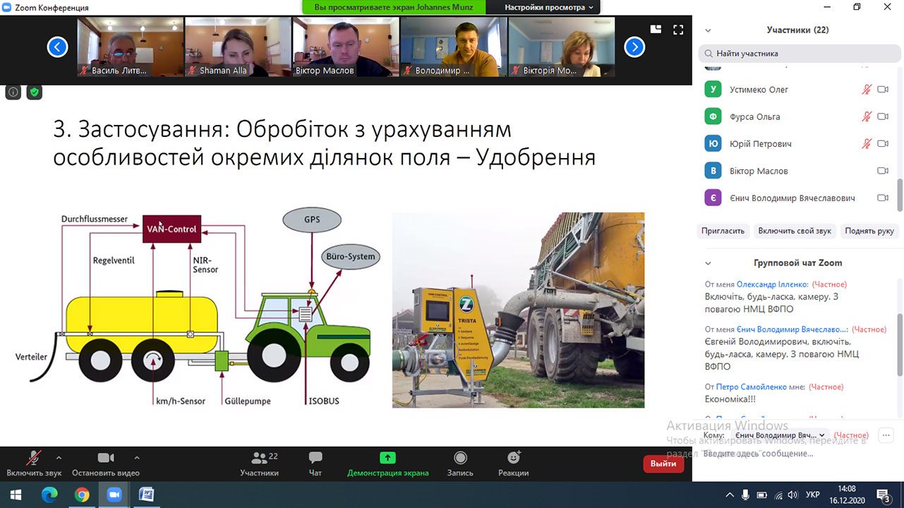Click camera icon for Фурса Ольга
The image size is (904, 508).
coord(883,116)
